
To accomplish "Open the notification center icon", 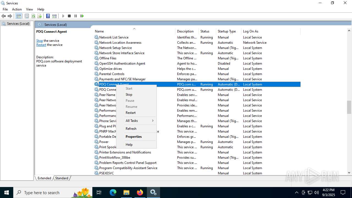I will point(343,193).
